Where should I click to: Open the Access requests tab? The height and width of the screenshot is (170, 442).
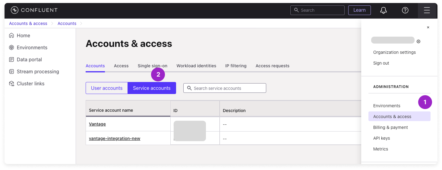point(273,66)
